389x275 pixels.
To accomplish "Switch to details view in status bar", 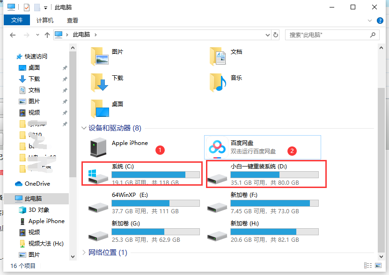I will [370, 266].
